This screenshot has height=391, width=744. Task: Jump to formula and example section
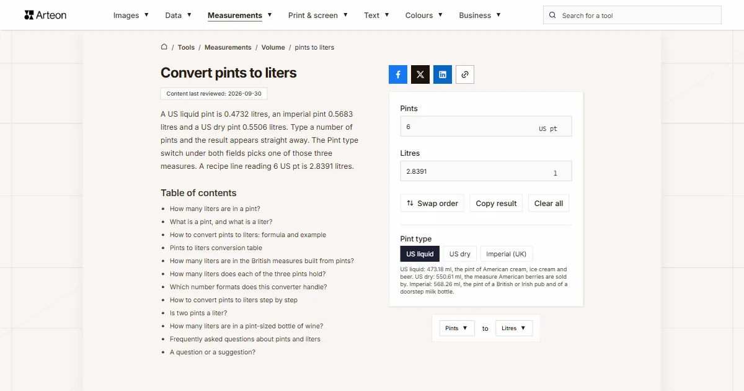pos(248,235)
